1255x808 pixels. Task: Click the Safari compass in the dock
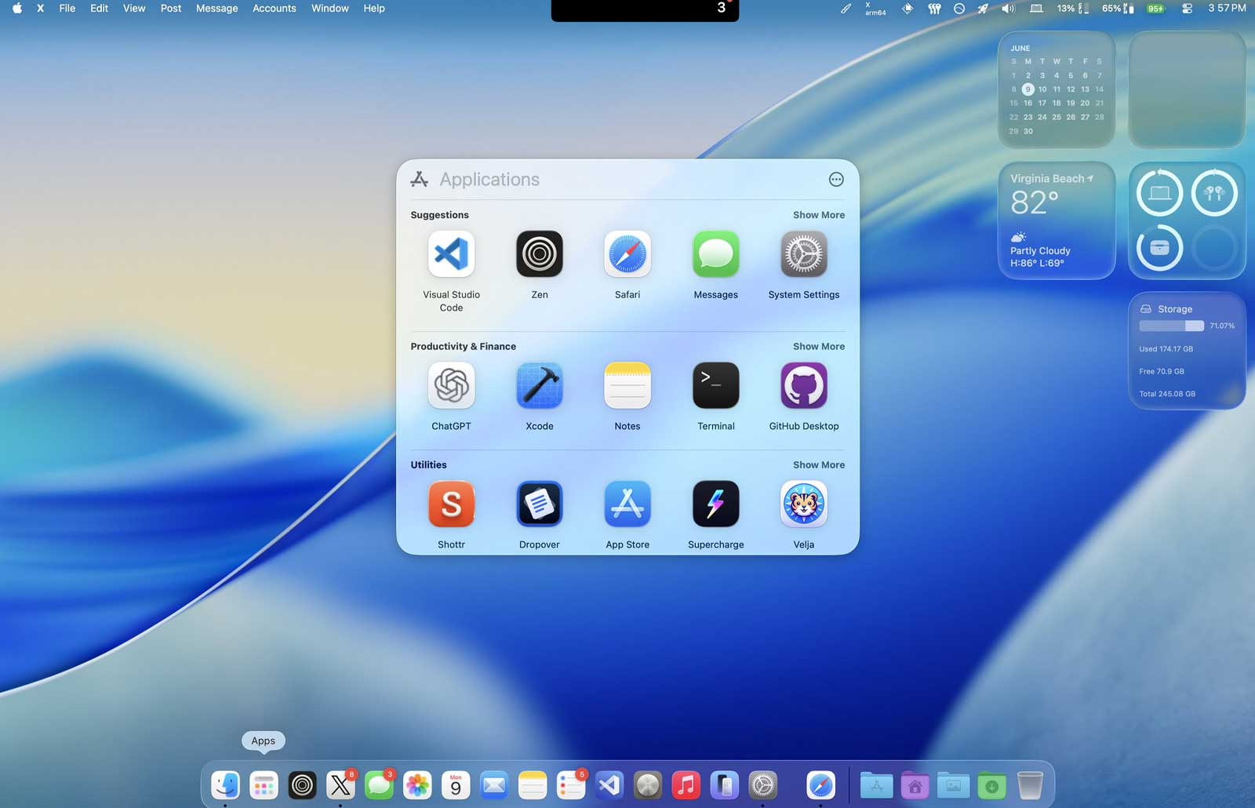(821, 784)
